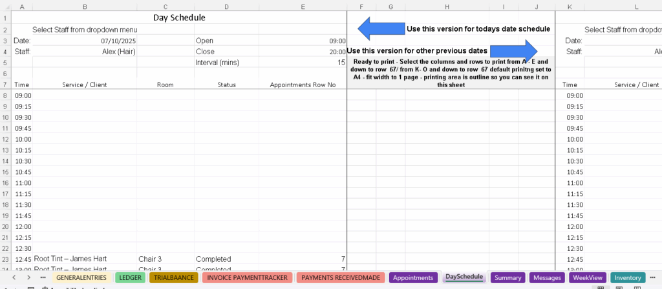
Task: Select the Close time value 20:00
Action: 303,52
